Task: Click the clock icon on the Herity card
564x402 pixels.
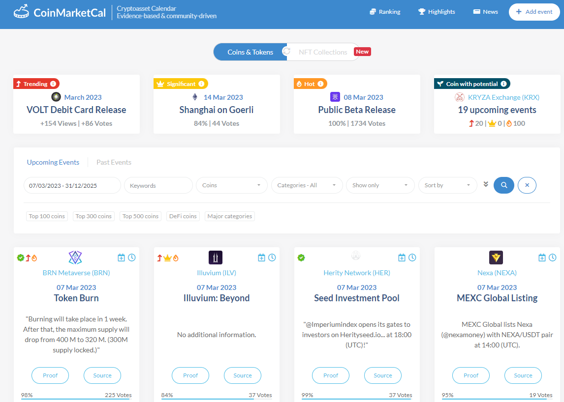Action: click(x=412, y=258)
